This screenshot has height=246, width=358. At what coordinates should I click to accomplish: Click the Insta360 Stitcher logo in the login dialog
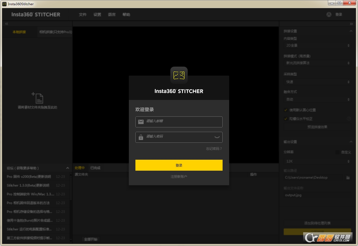pos(179,75)
